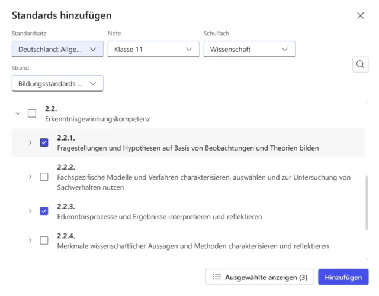
Task: Uncheck the 2.2.1. Fragestellungen checkbox
Action: pos(44,142)
